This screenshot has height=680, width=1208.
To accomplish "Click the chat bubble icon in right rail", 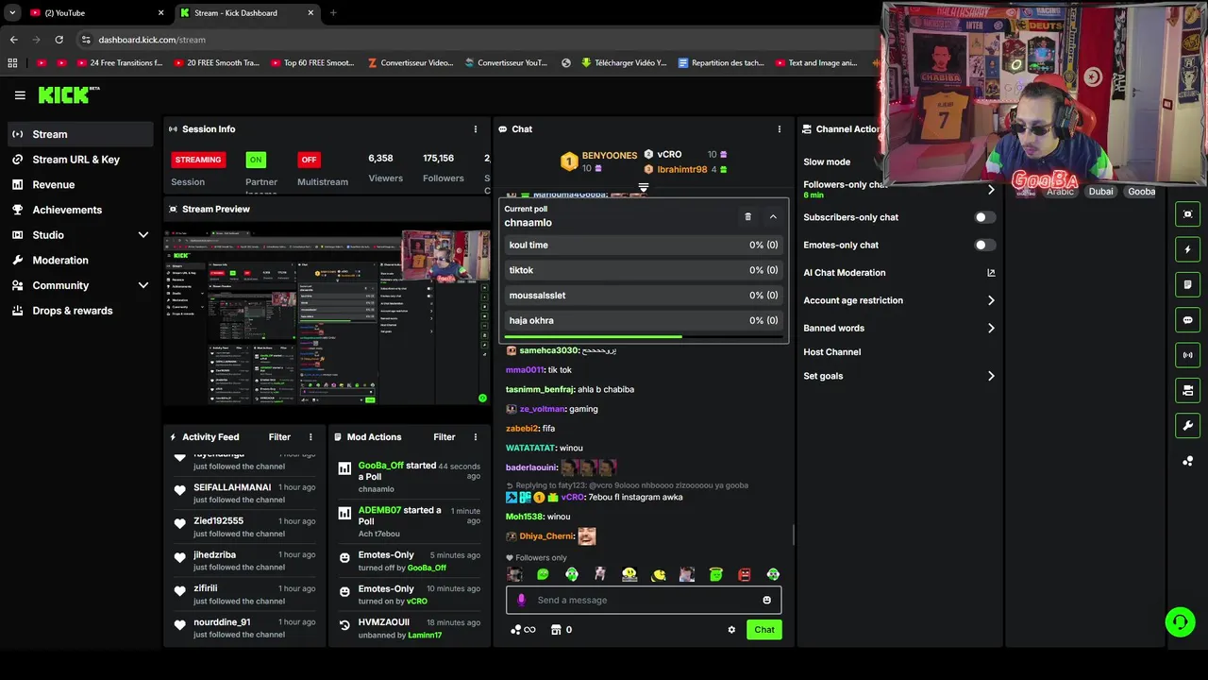I will click(1188, 320).
